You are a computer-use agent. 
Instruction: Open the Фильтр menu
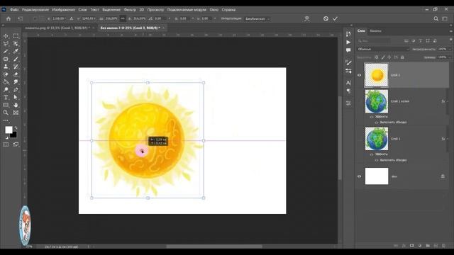point(130,9)
